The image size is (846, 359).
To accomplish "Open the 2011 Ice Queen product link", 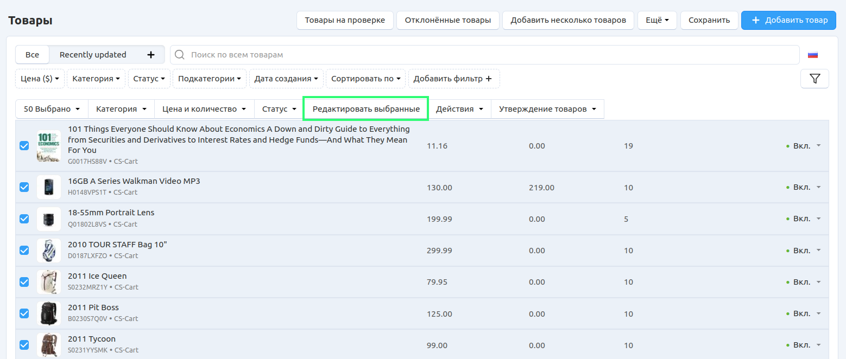I will pyautogui.click(x=97, y=276).
